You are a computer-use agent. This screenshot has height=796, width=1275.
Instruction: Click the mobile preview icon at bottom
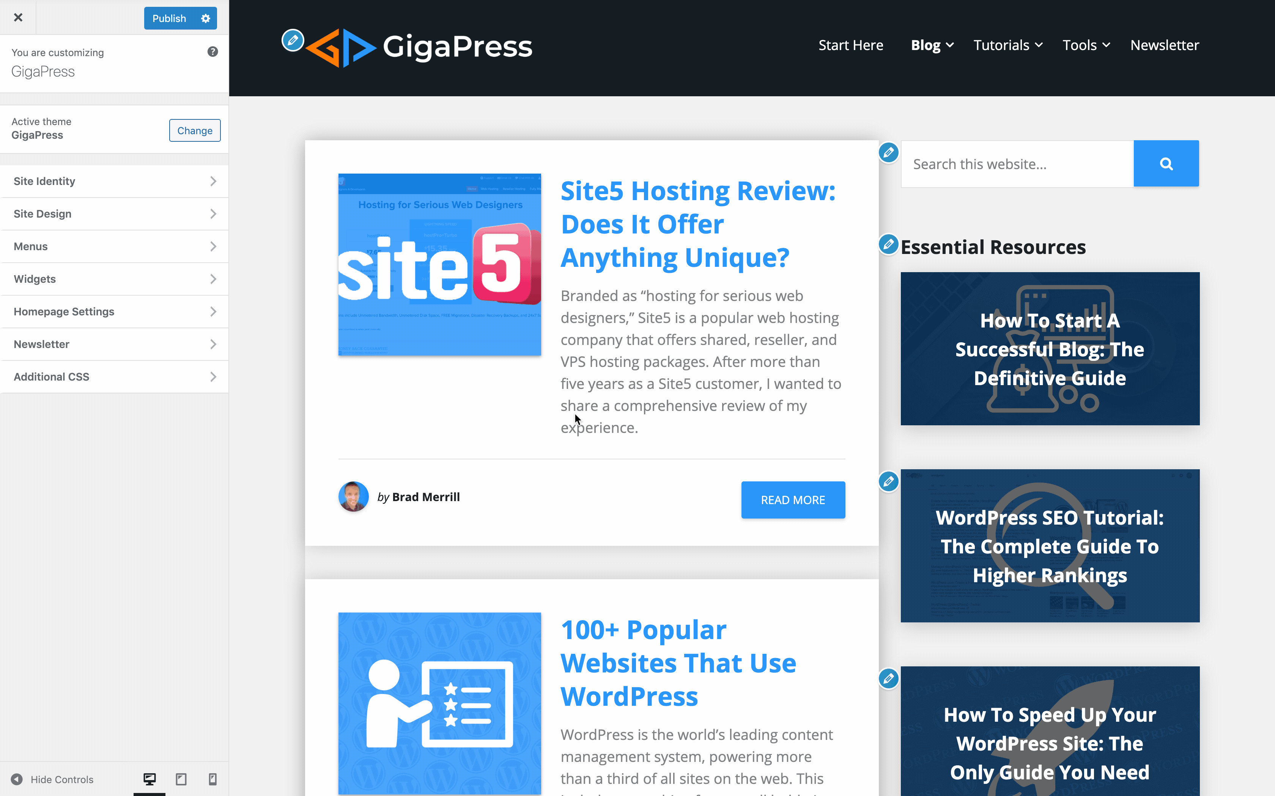point(212,779)
